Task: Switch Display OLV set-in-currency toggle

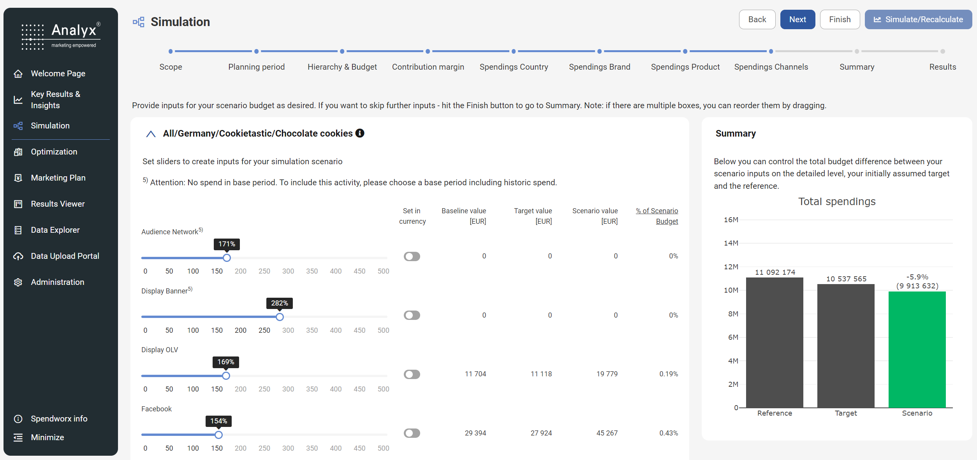Action: [412, 374]
